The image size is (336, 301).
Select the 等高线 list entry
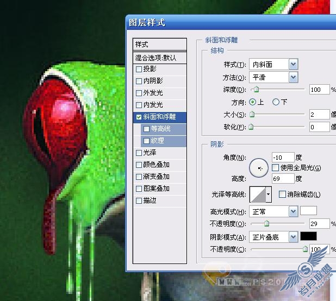coord(164,129)
